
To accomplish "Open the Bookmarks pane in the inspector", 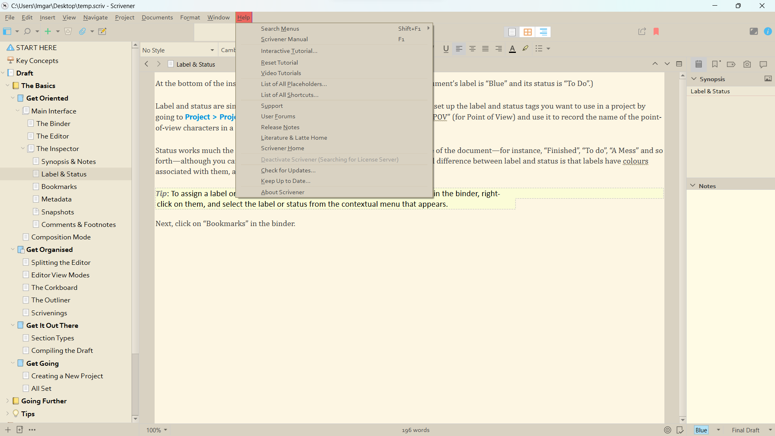I will coord(715,64).
